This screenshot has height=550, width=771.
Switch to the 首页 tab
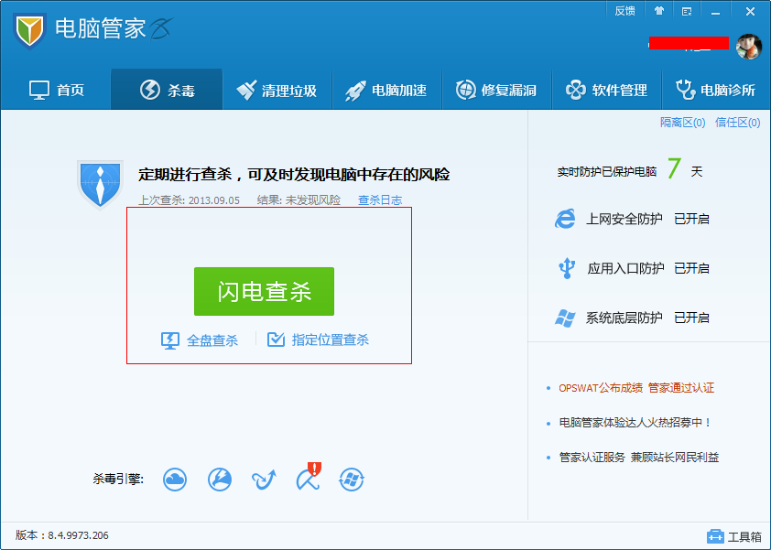tap(56, 90)
